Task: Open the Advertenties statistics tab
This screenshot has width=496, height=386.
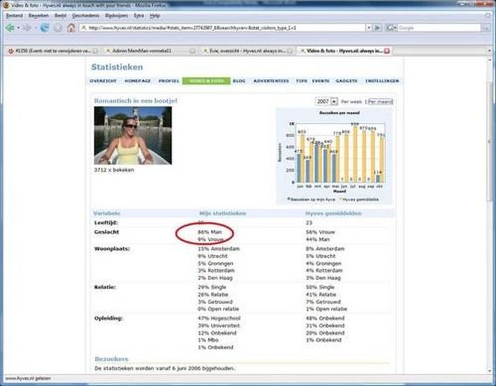Action: 270,80
